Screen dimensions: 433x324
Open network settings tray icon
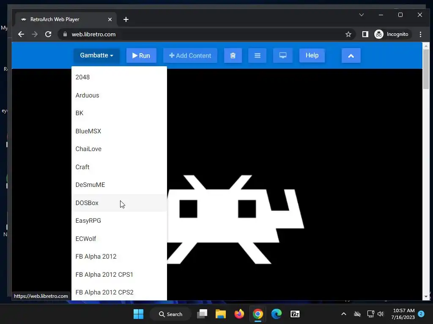click(x=370, y=314)
